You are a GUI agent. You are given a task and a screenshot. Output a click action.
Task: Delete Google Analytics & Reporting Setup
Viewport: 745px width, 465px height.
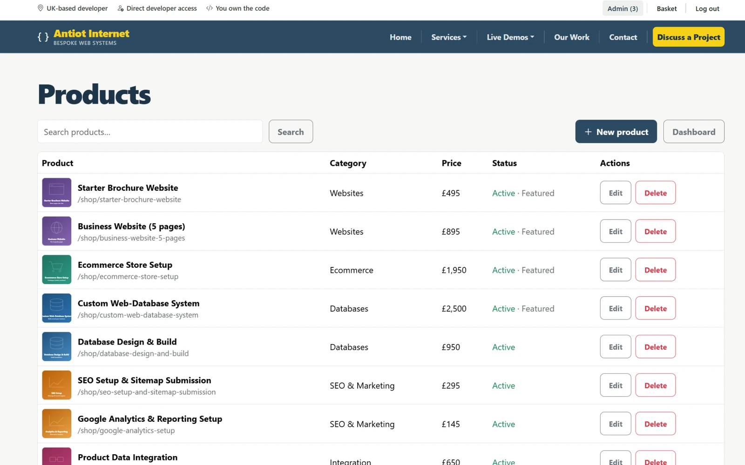(656, 424)
